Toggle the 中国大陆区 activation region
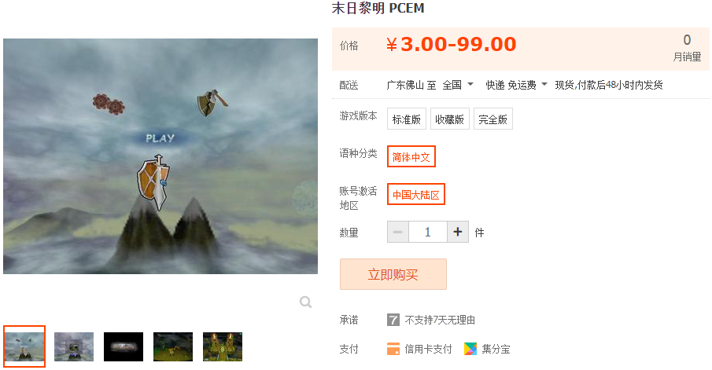The image size is (712, 370). [416, 195]
